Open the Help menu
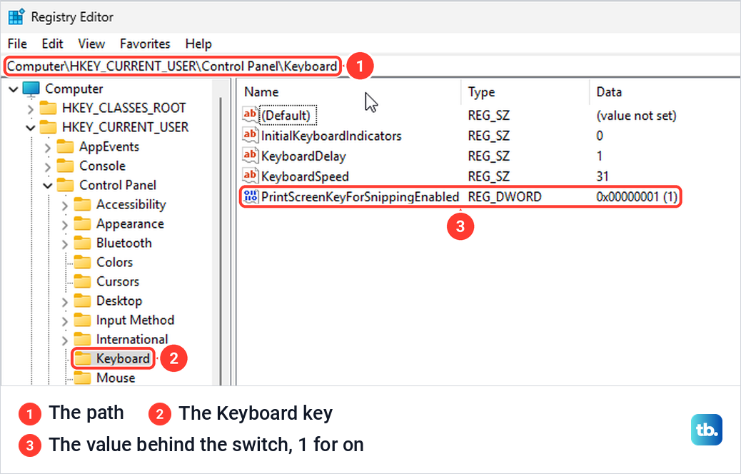 pyautogui.click(x=198, y=44)
